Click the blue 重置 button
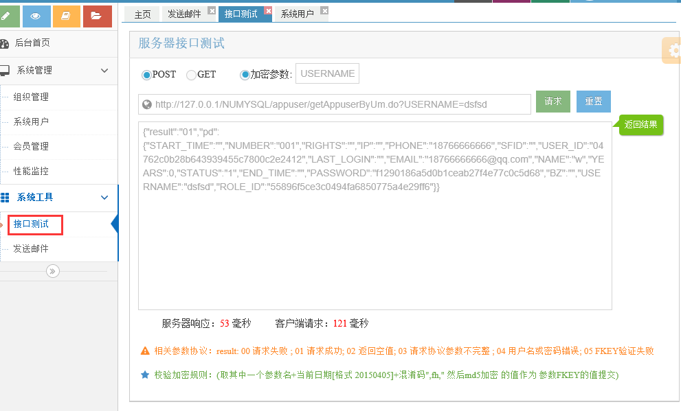The height and width of the screenshot is (411, 681). [593, 102]
